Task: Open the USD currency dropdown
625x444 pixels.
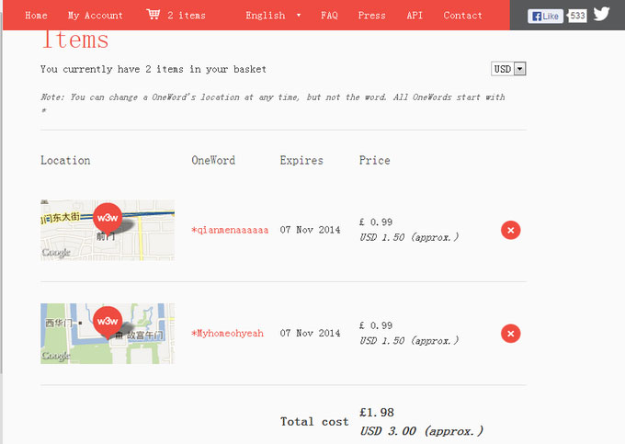Action: [x=508, y=69]
